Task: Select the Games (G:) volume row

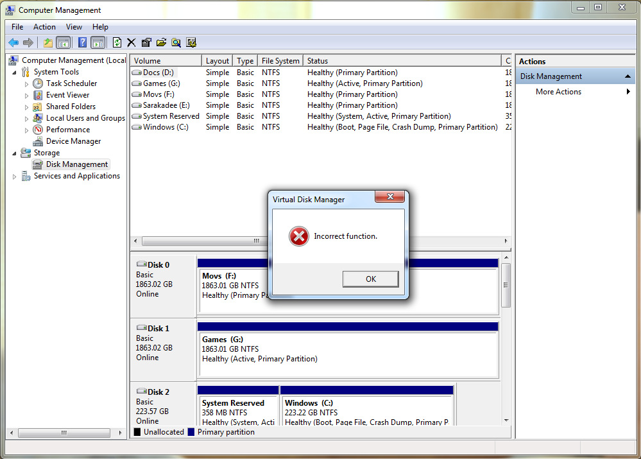Action: [321, 83]
